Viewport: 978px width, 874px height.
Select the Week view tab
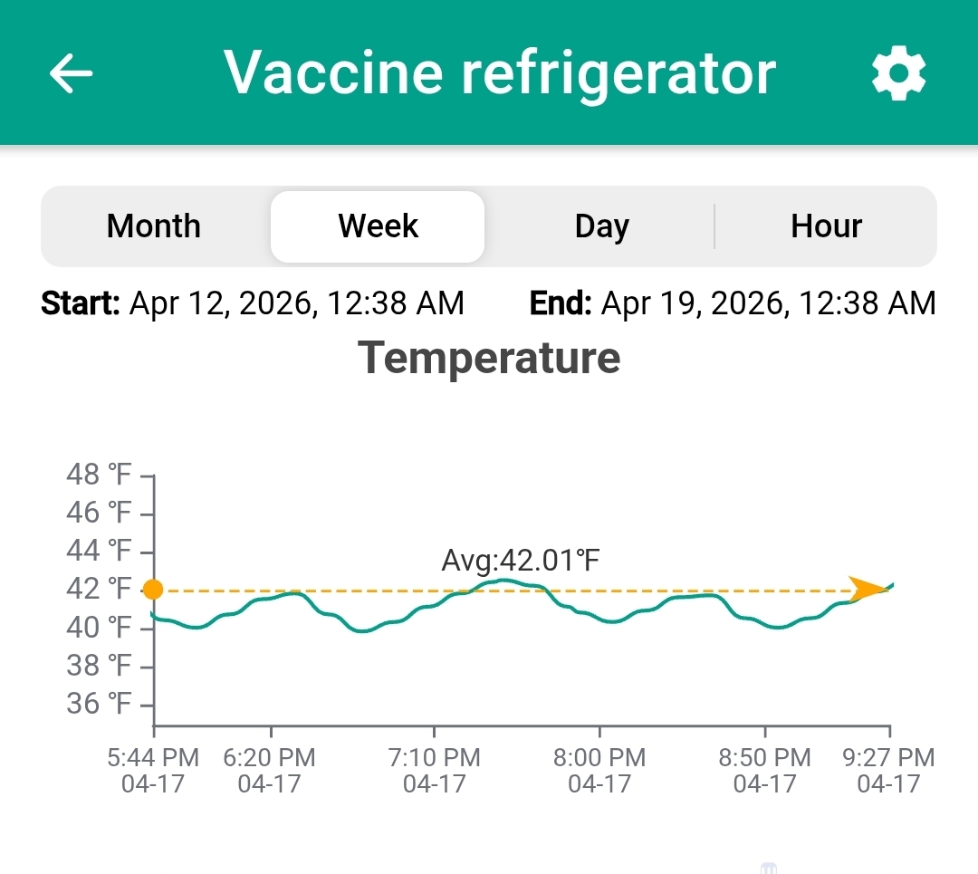(x=378, y=226)
